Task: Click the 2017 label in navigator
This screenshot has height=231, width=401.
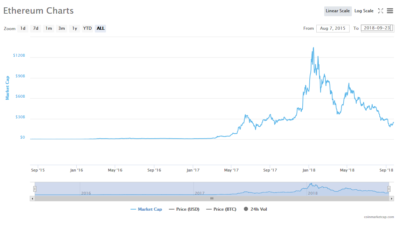Action: pyautogui.click(x=199, y=193)
